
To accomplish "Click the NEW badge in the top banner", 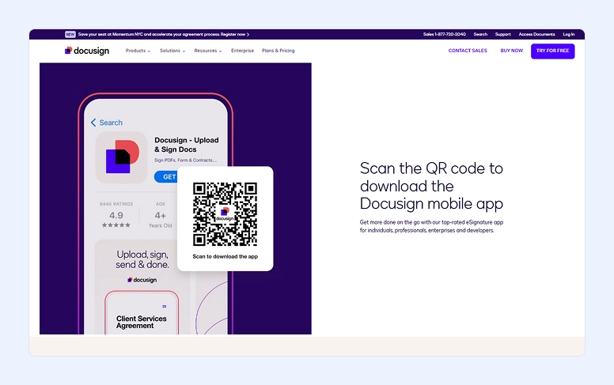I will pyautogui.click(x=70, y=35).
